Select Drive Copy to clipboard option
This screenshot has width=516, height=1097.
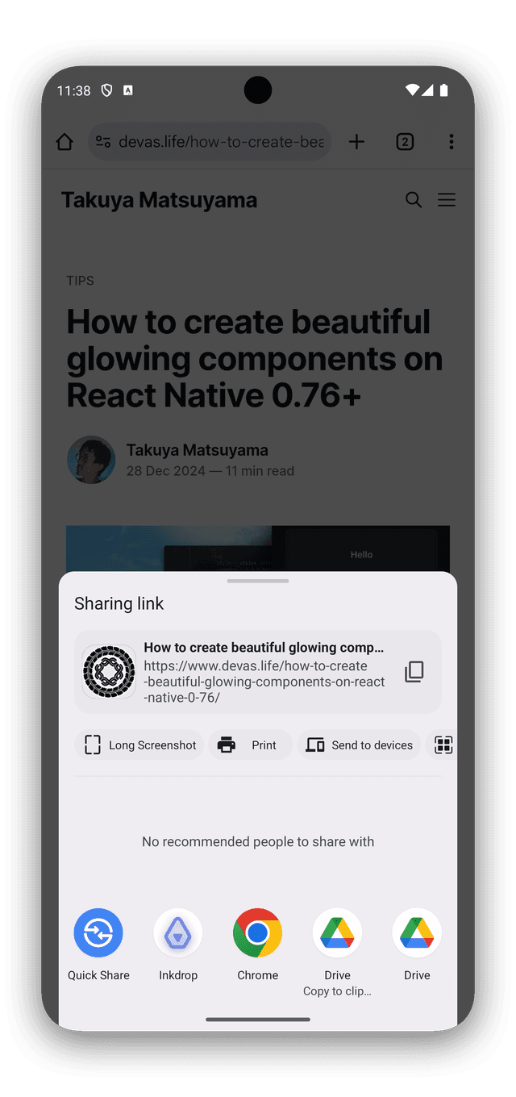click(x=337, y=933)
